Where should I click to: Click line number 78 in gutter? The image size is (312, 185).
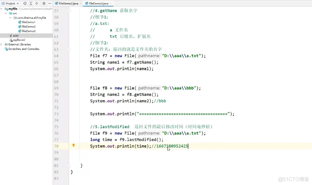56,146
